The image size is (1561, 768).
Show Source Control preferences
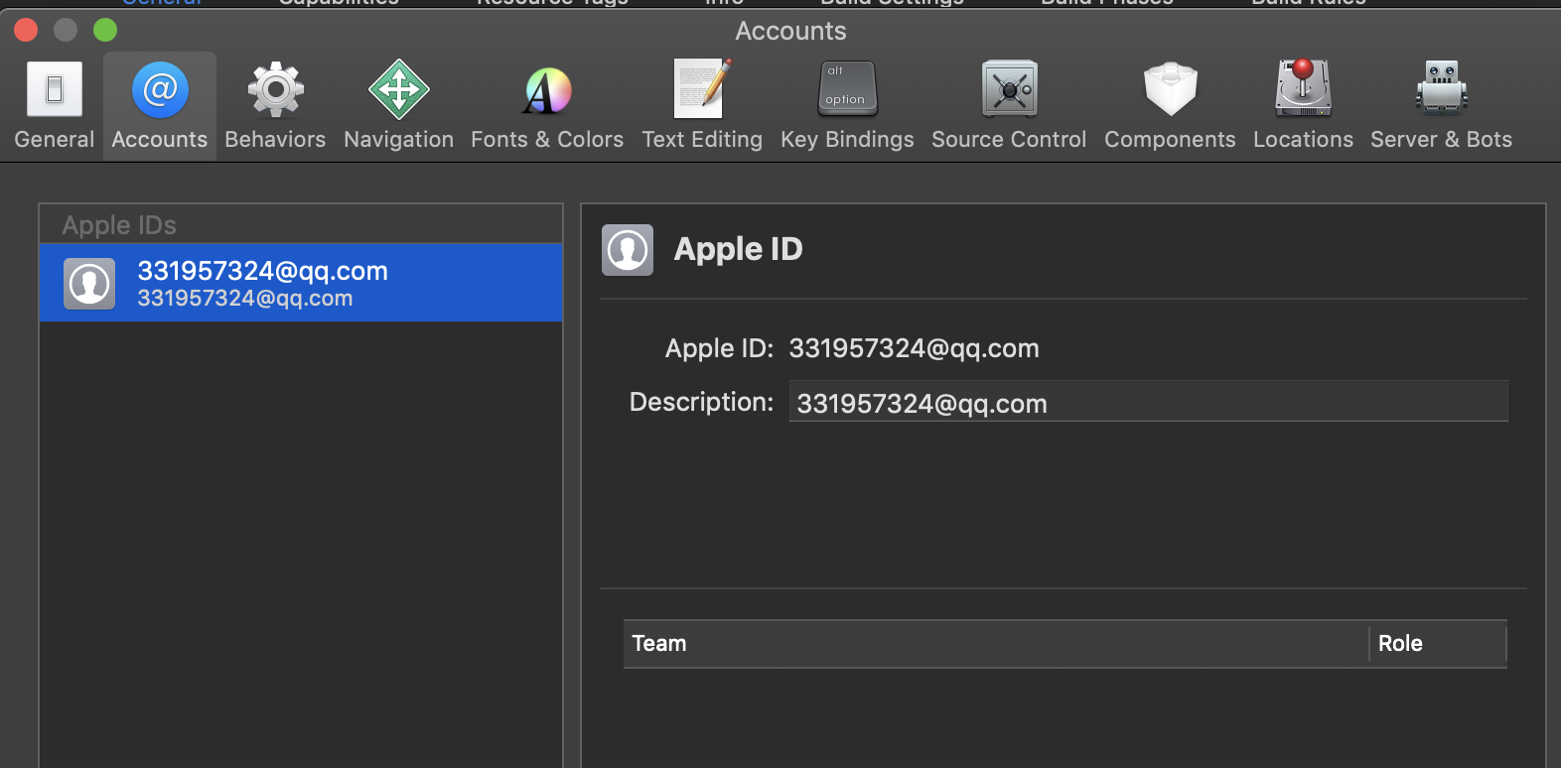coord(1009,105)
